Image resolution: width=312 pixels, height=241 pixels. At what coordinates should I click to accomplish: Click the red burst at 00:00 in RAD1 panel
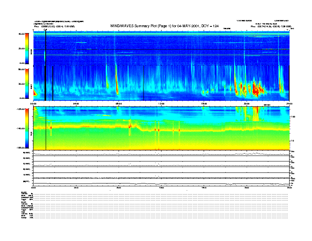tap(35, 93)
